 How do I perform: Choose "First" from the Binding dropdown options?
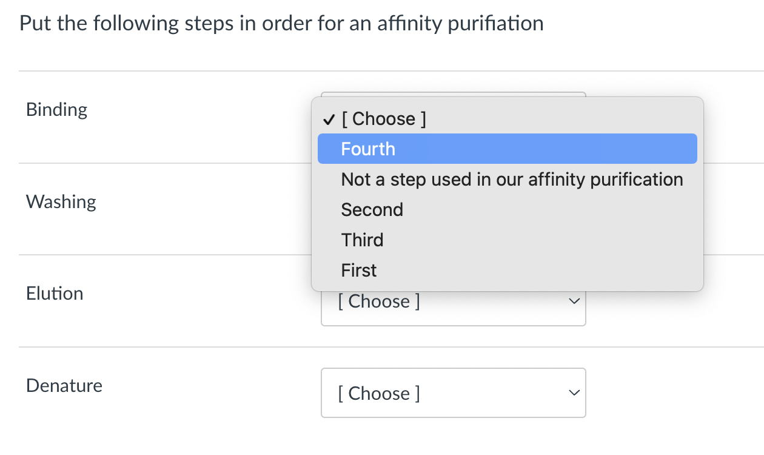358,270
